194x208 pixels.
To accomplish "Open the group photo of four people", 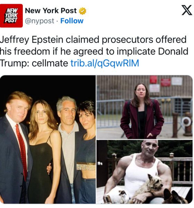I will click(x=48, y=139).
